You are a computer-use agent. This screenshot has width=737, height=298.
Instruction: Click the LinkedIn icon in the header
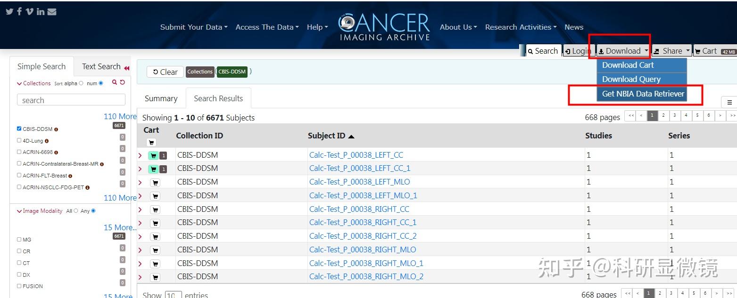(x=40, y=11)
